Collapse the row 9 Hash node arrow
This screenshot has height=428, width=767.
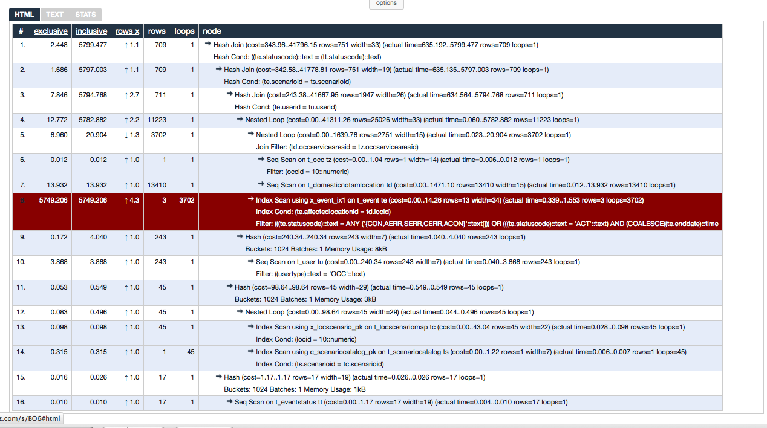[240, 237]
